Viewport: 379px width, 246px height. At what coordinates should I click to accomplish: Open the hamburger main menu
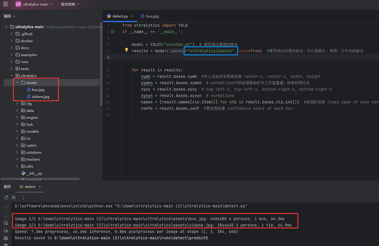(6, 4)
